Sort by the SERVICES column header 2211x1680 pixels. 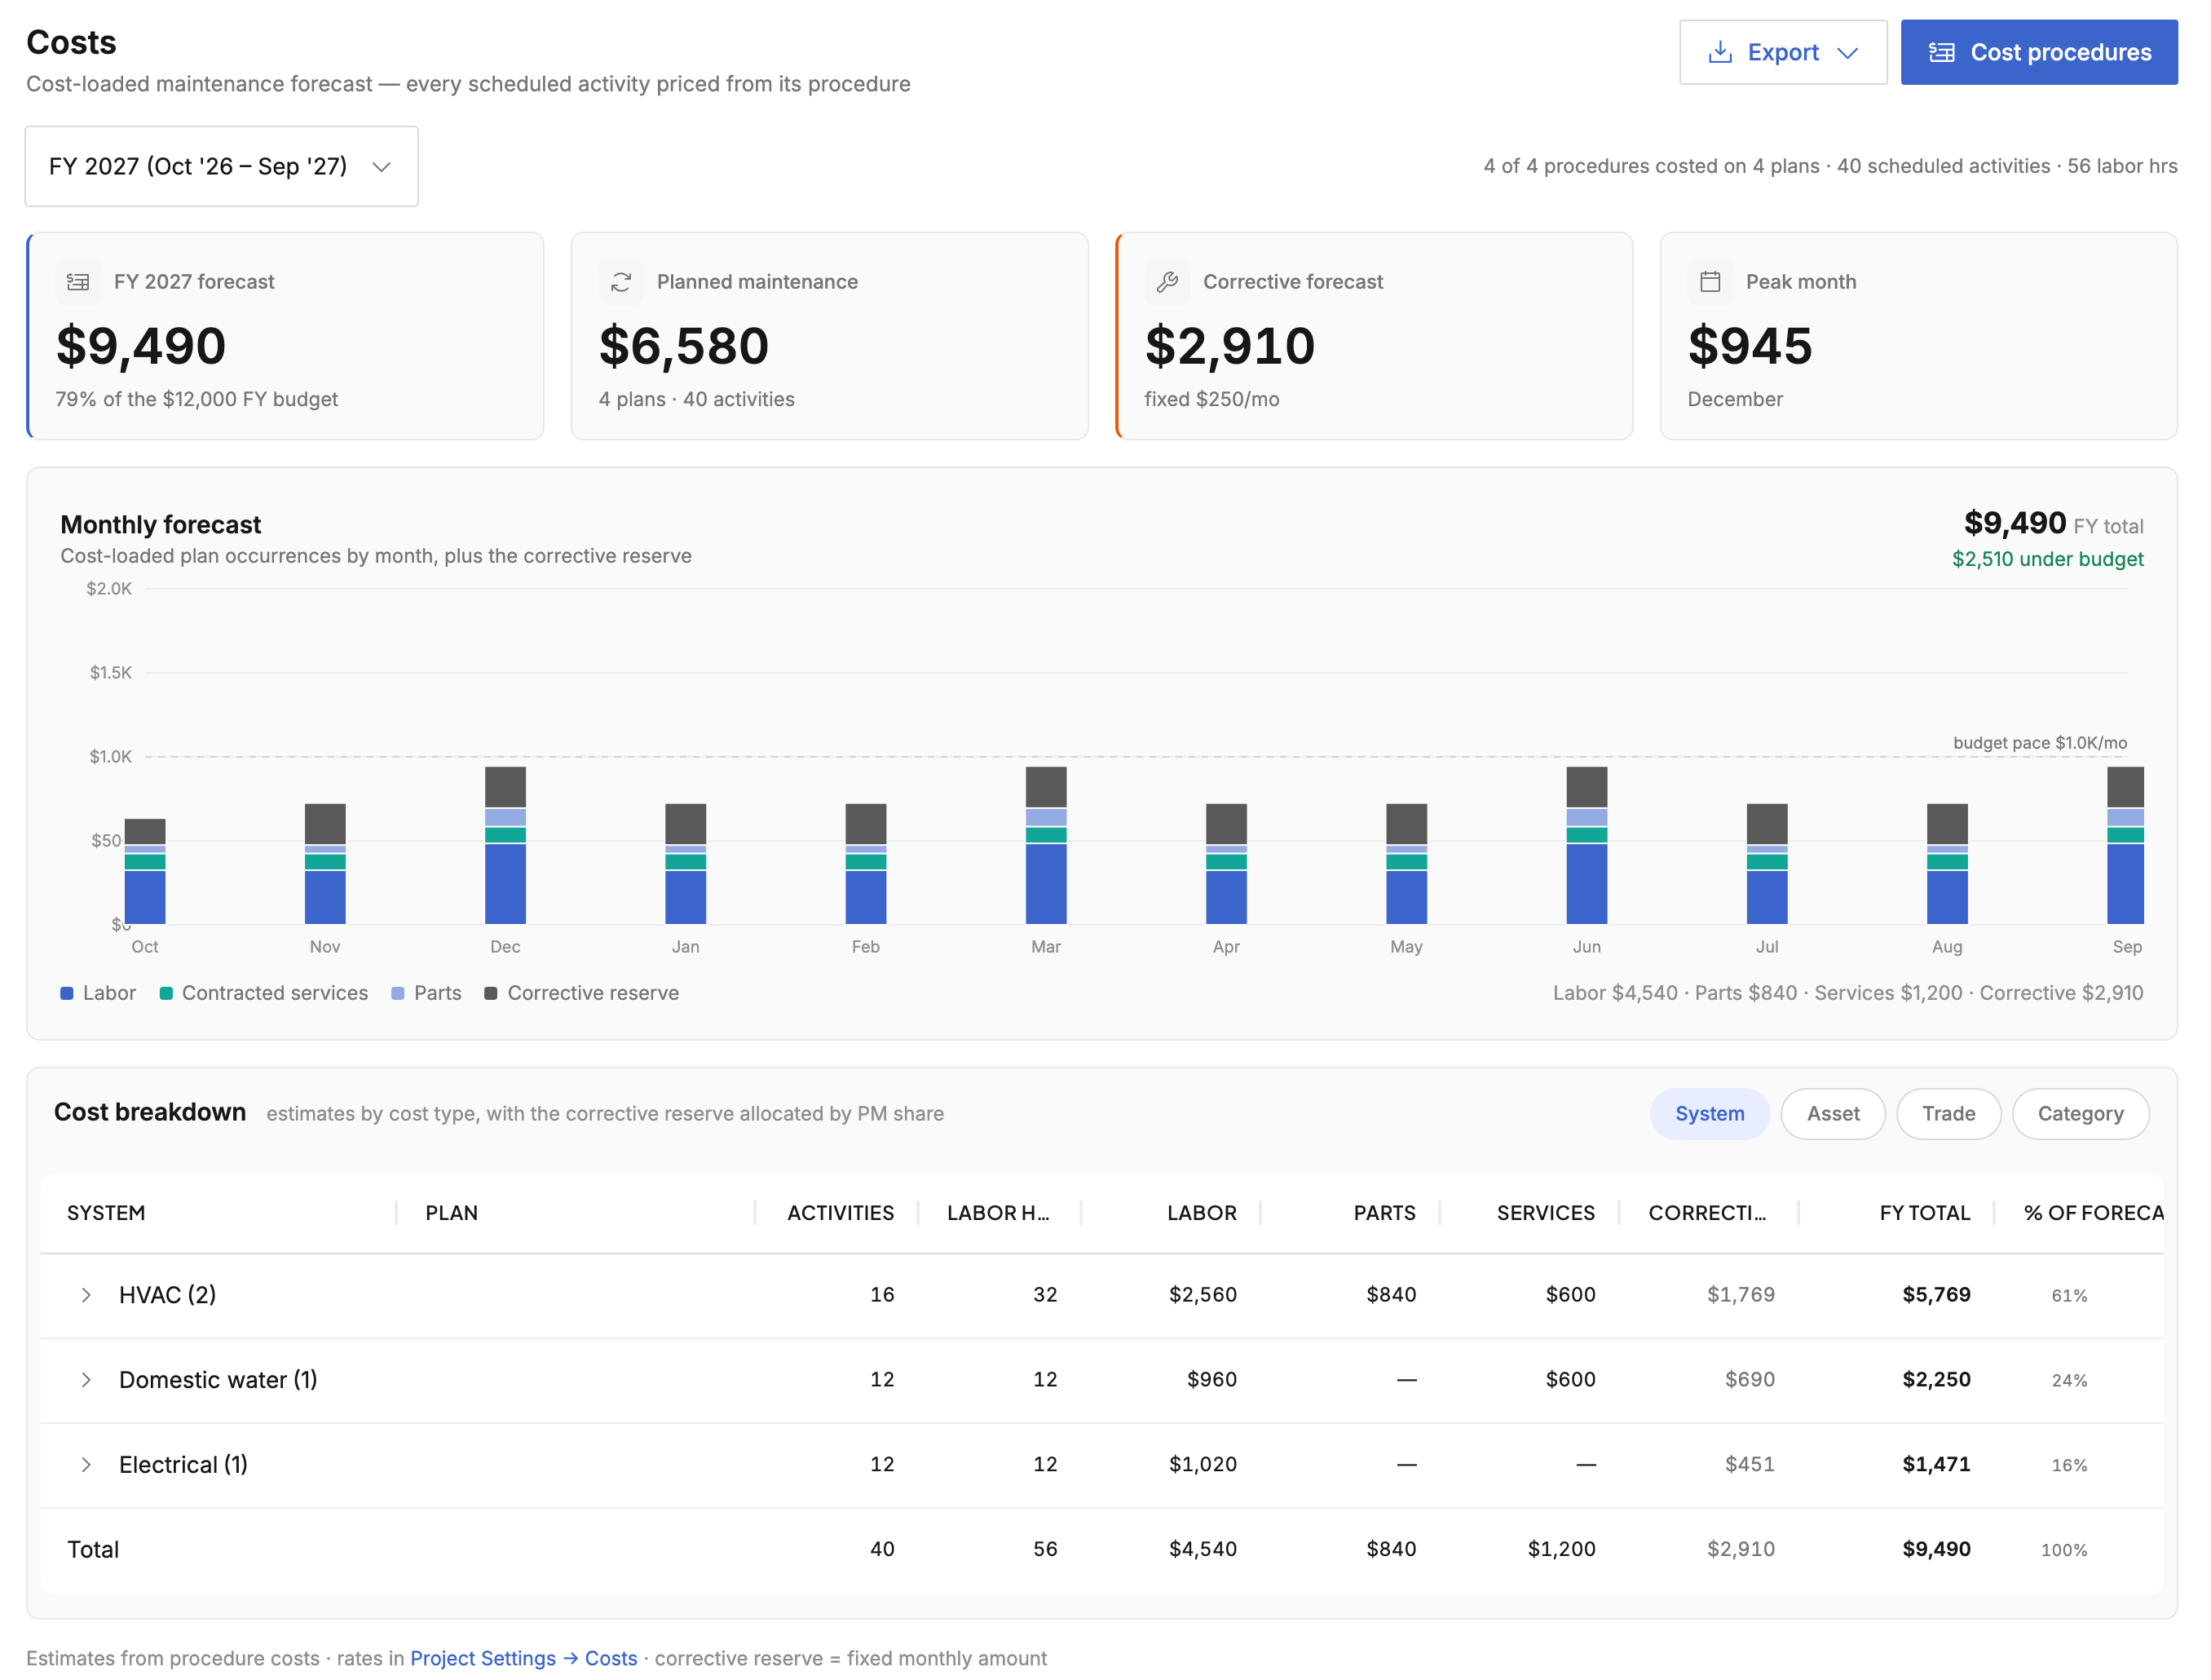click(1545, 1213)
